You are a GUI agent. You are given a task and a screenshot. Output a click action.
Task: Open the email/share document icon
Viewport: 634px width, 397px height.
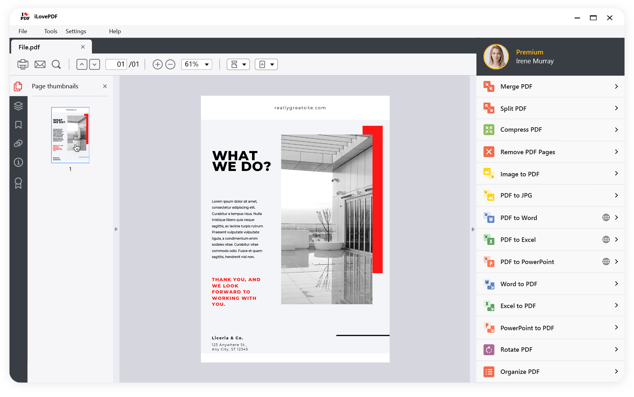pyautogui.click(x=40, y=64)
